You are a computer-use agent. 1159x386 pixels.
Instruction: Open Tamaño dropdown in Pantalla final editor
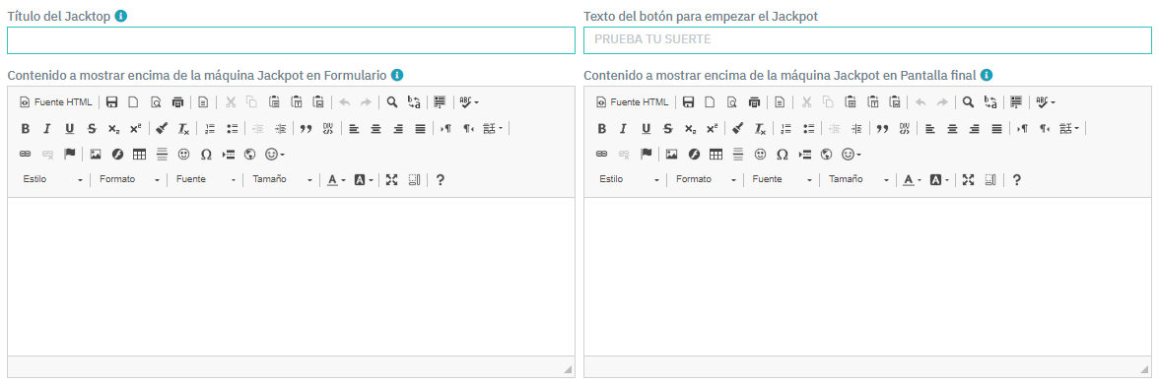859,179
